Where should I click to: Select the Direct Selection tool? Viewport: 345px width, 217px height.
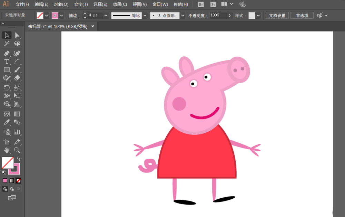(x=17, y=35)
